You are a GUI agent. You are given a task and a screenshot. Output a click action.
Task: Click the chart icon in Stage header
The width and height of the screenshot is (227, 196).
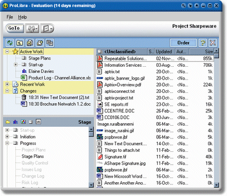tap(23, 122)
